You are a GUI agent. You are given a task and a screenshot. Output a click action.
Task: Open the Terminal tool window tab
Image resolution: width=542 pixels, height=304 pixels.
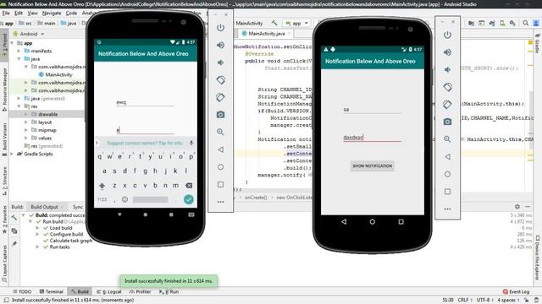[x=52, y=291]
